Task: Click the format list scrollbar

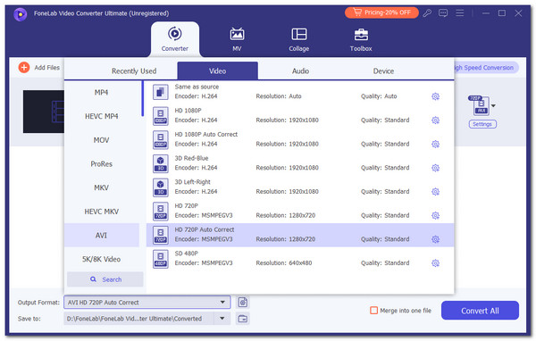Action: pyautogui.click(x=143, y=99)
